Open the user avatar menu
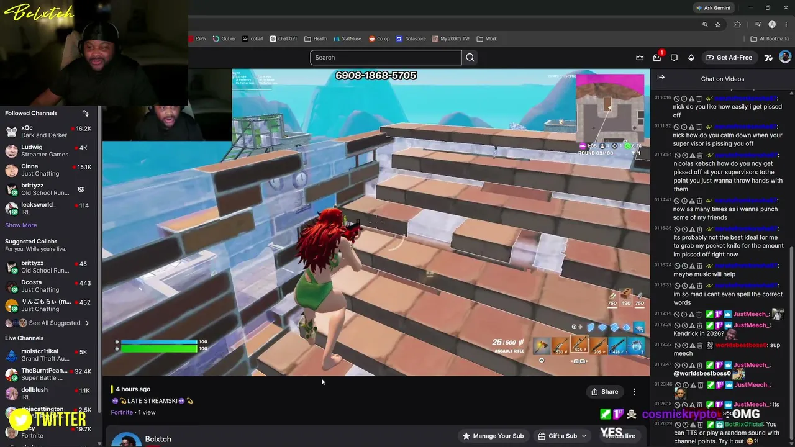This screenshot has width=795, height=447. coord(785,58)
